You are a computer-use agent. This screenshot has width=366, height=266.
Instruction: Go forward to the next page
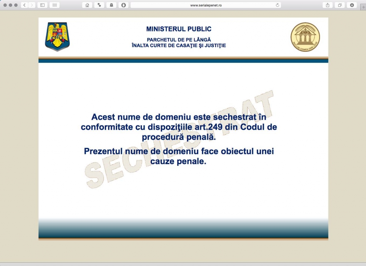tap(32, 5)
